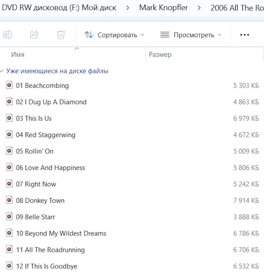Click the Delete trash can icon

(x=61, y=35)
